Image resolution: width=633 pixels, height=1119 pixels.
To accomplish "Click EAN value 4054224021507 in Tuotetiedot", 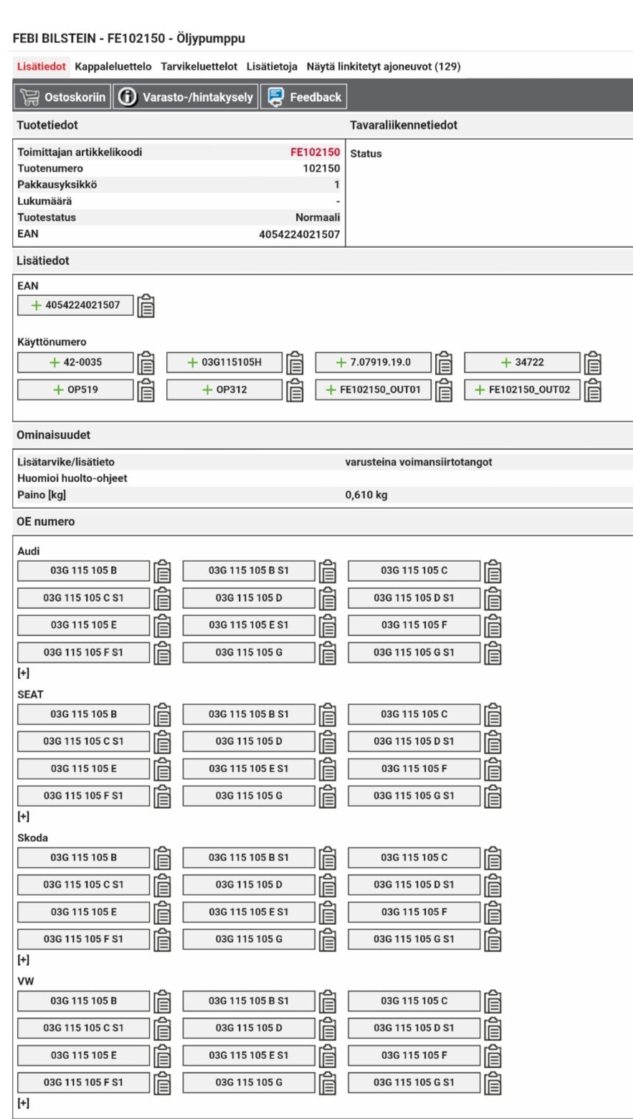I will point(299,234).
